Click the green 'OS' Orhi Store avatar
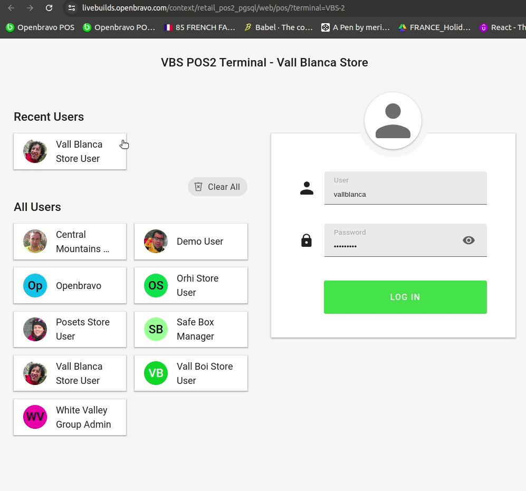 click(x=156, y=286)
